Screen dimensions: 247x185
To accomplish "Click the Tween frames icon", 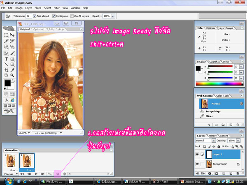I will tap(50, 174).
